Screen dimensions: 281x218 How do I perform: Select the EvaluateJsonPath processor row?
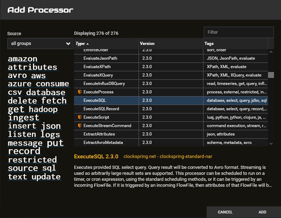[171, 58]
